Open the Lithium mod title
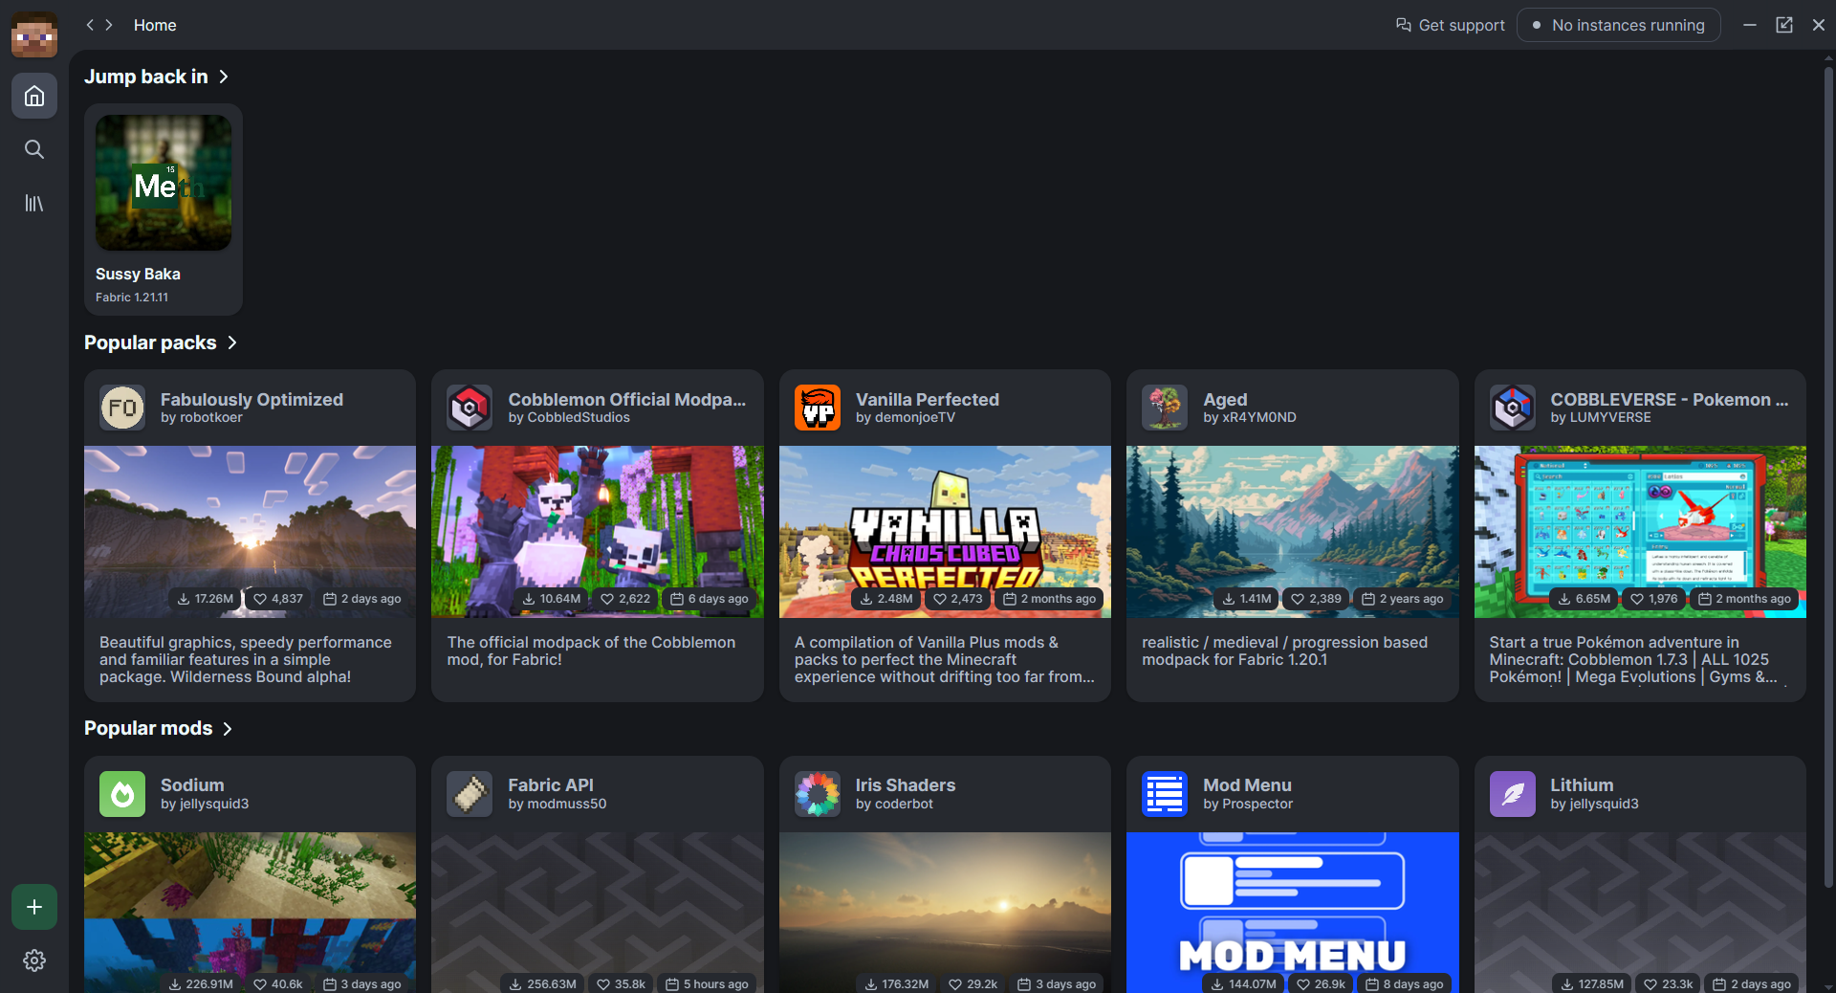This screenshot has width=1836, height=993. [1582, 785]
